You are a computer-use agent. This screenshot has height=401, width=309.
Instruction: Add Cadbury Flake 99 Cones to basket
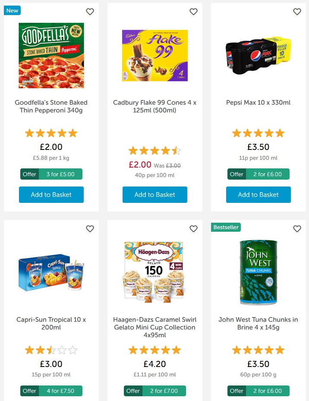click(x=154, y=194)
